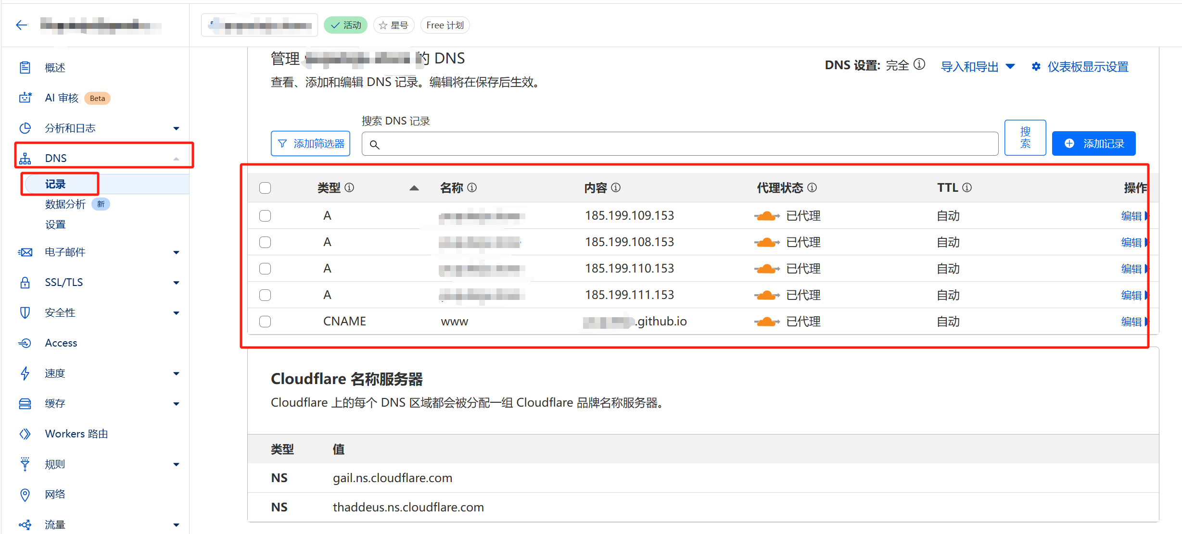The image size is (1182, 534).
Task: Expand the 缓存 dropdown arrow
Action: tap(176, 404)
